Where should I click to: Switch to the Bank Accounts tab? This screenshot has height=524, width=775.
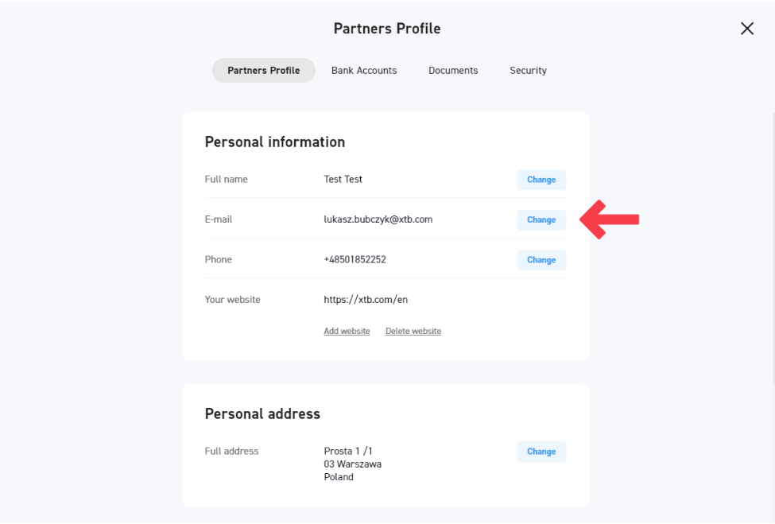[x=364, y=71]
